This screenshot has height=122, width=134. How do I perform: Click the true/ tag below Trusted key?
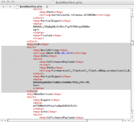[38, 39]
